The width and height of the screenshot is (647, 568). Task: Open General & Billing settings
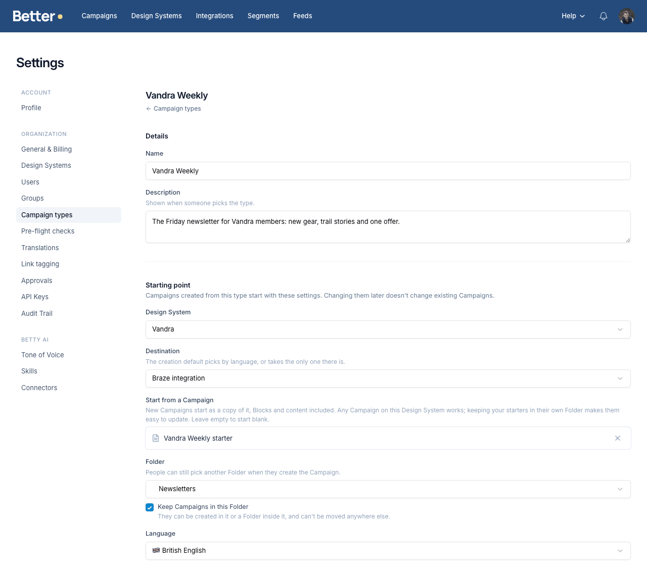[69, 149]
